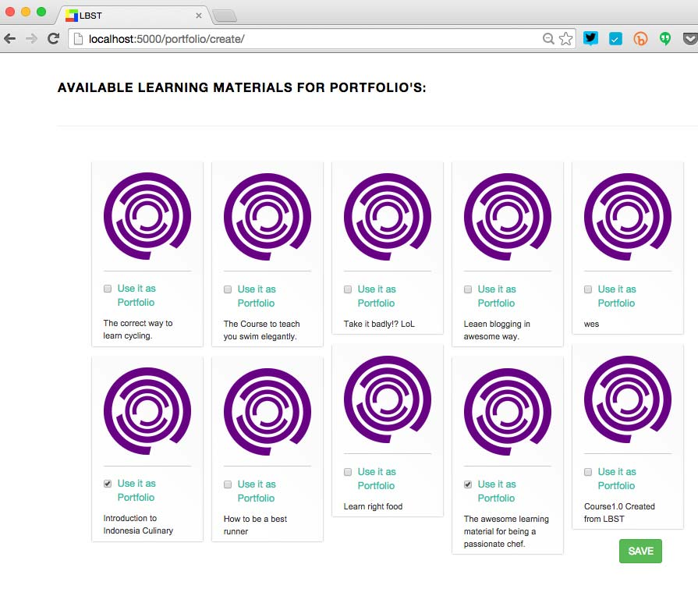The height and width of the screenshot is (596, 698).
Task: Check the blogging course portfolio checkbox
Action: pos(468,289)
